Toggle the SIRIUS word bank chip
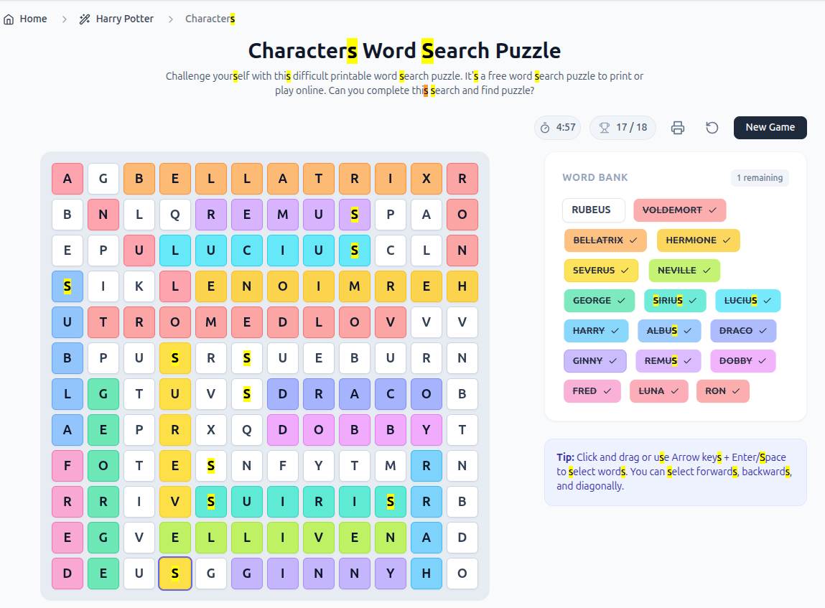Image resolution: width=825 pixels, height=608 pixels. coord(675,301)
